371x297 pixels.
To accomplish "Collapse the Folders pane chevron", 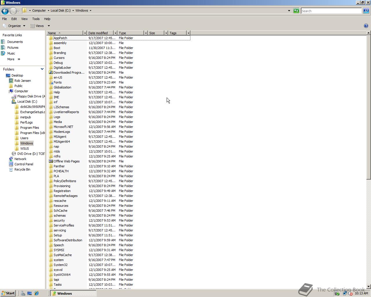I will (x=42, y=69).
